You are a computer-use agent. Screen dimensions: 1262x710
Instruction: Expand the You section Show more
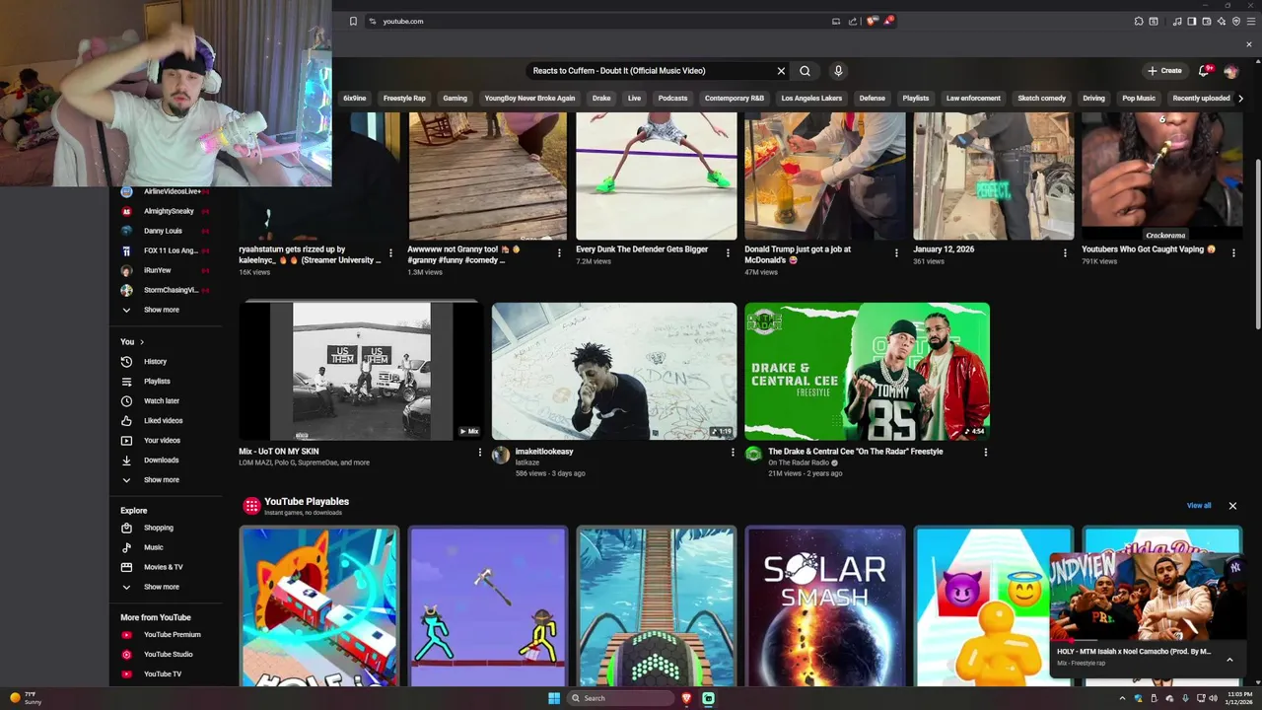click(161, 480)
